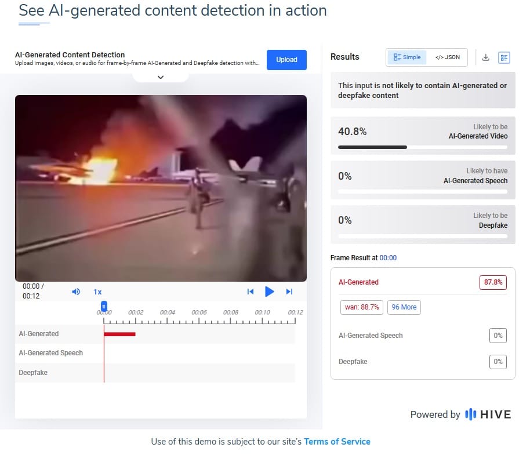This screenshot has width=530, height=455.
Task: Click the results layout view icon
Action: 504,57
